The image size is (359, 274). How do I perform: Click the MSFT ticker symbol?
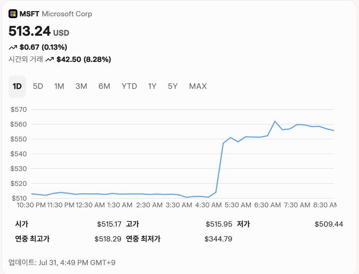click(30, 14)
